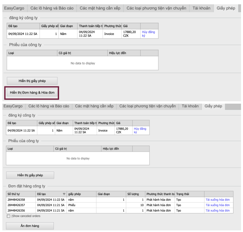Click the giấy phép column header in orders table

[81, 194]
